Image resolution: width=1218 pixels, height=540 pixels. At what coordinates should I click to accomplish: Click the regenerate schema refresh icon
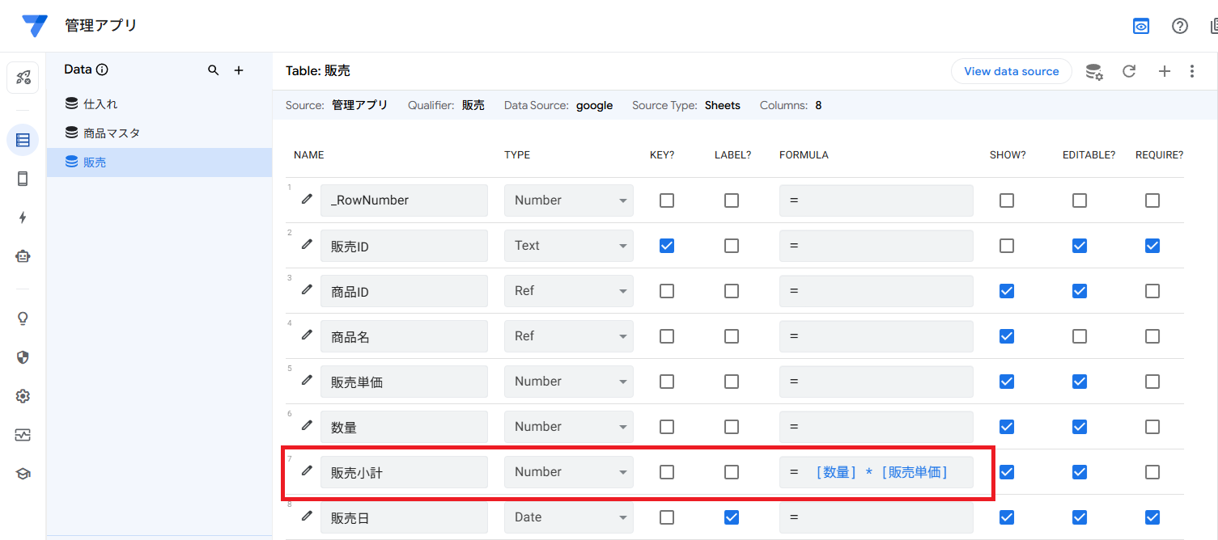1129,71
